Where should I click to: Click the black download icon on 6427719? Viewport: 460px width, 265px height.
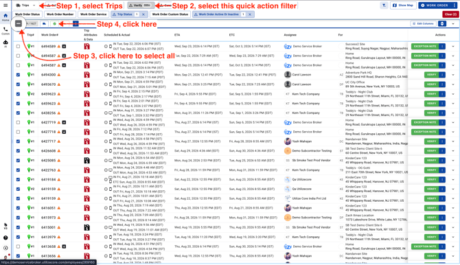click(x=64, y=122)
